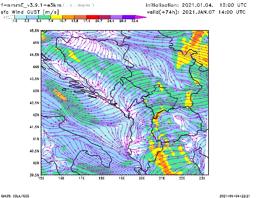Select the orange legend swatch
257x198 pixels.
tap(68, 17)
